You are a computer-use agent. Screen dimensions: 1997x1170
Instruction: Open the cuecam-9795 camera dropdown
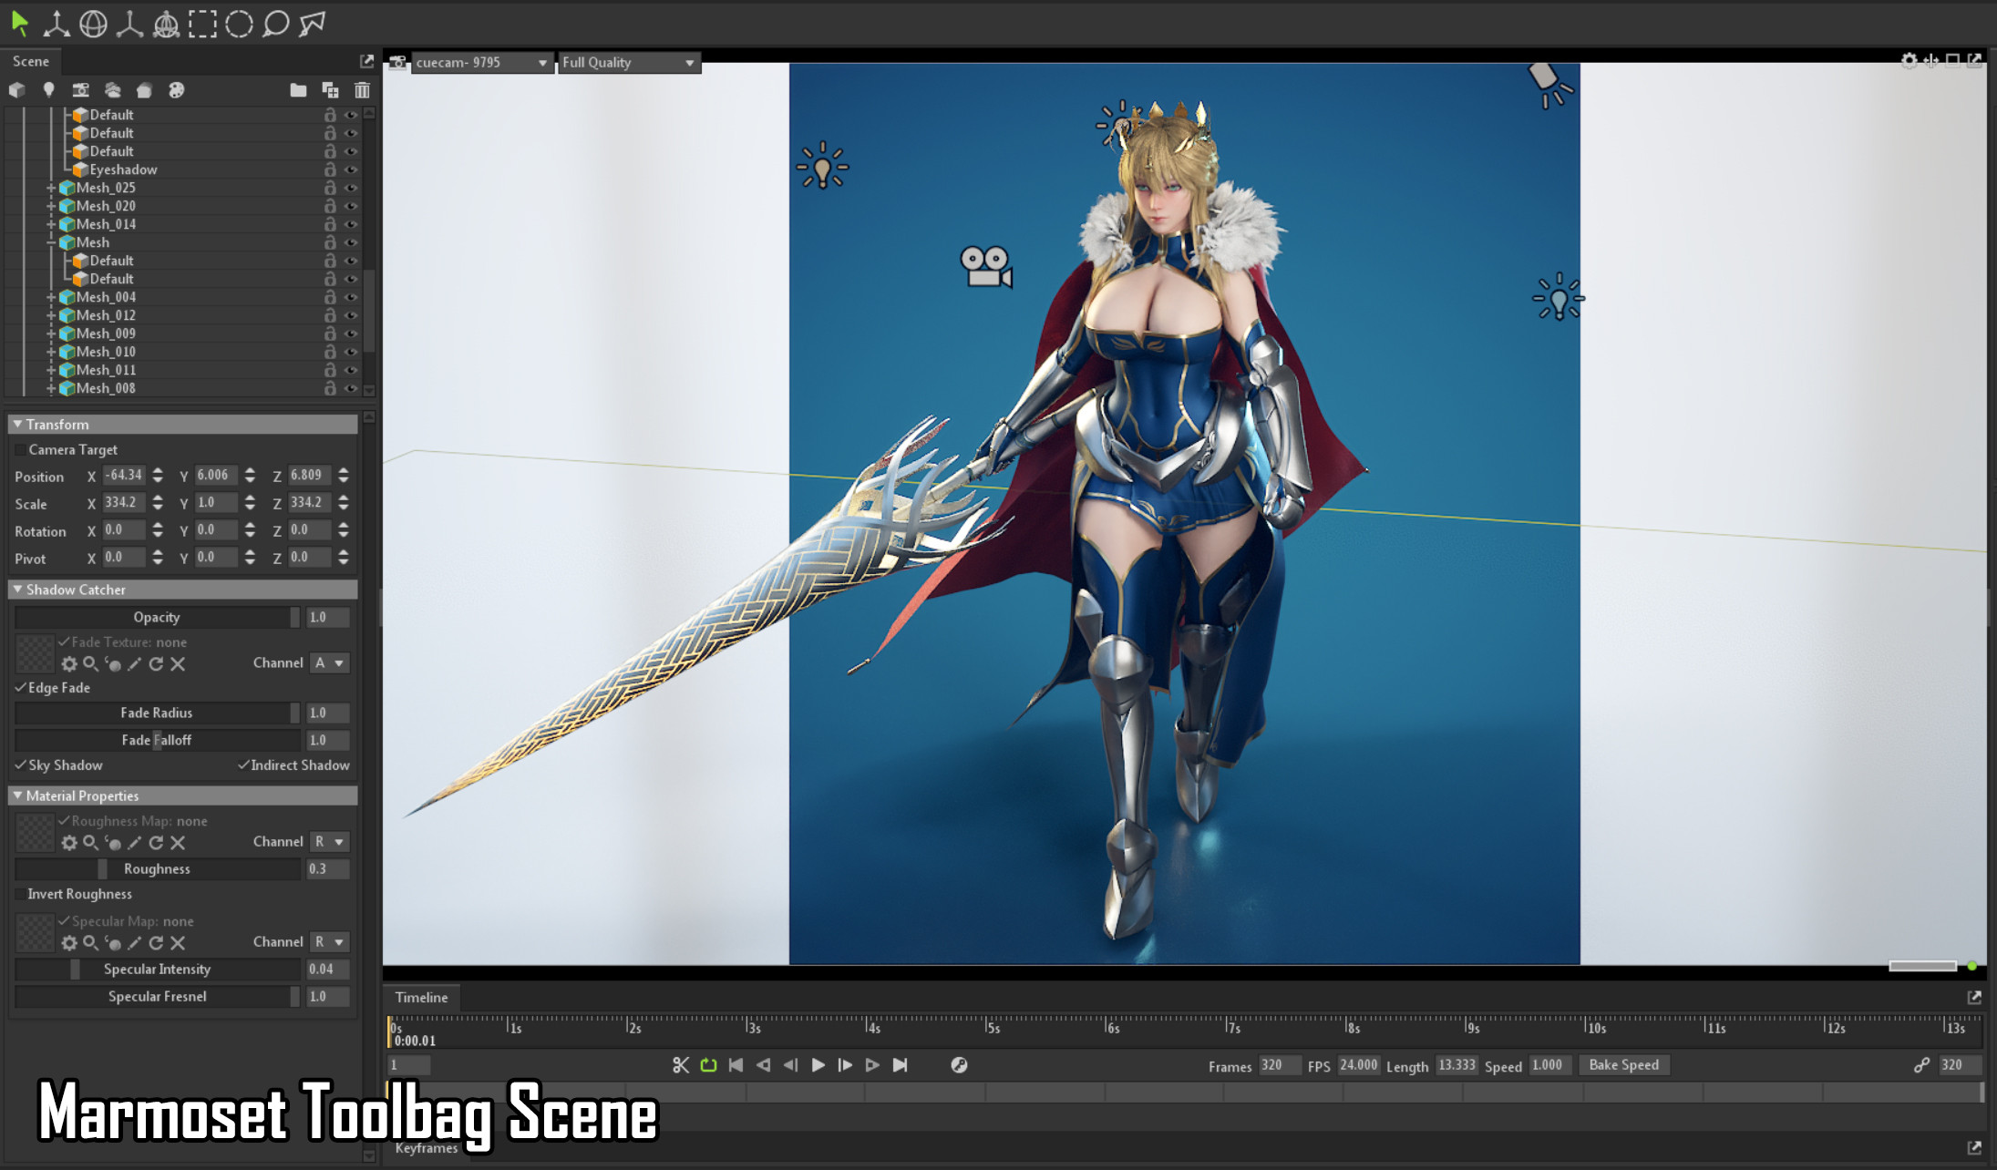click(x=479, y=62)
